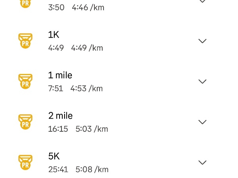Select the 5K title text
238x178 pixels.
[x=54, y=156]
